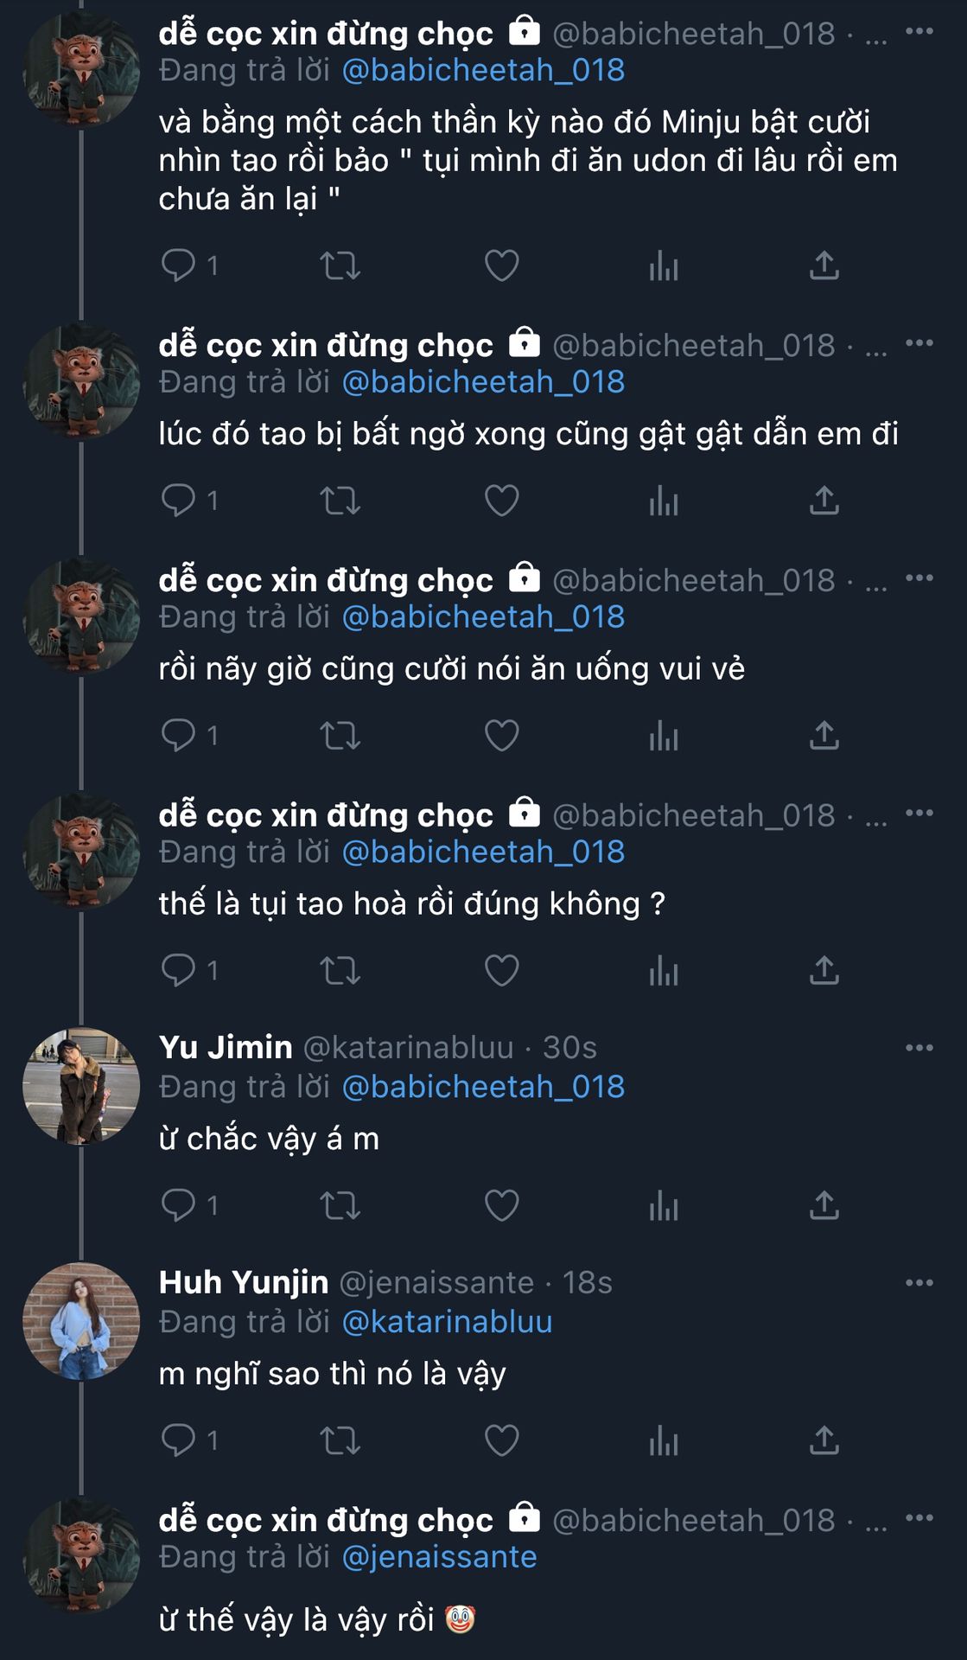The image size is (967, 1660).
Task: Retweet the 'gật gật dẫn em đi' tweet
Action: coord(340,501)
